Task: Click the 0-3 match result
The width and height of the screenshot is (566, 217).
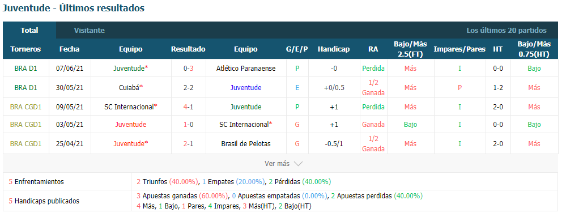Action: [188, 68]
